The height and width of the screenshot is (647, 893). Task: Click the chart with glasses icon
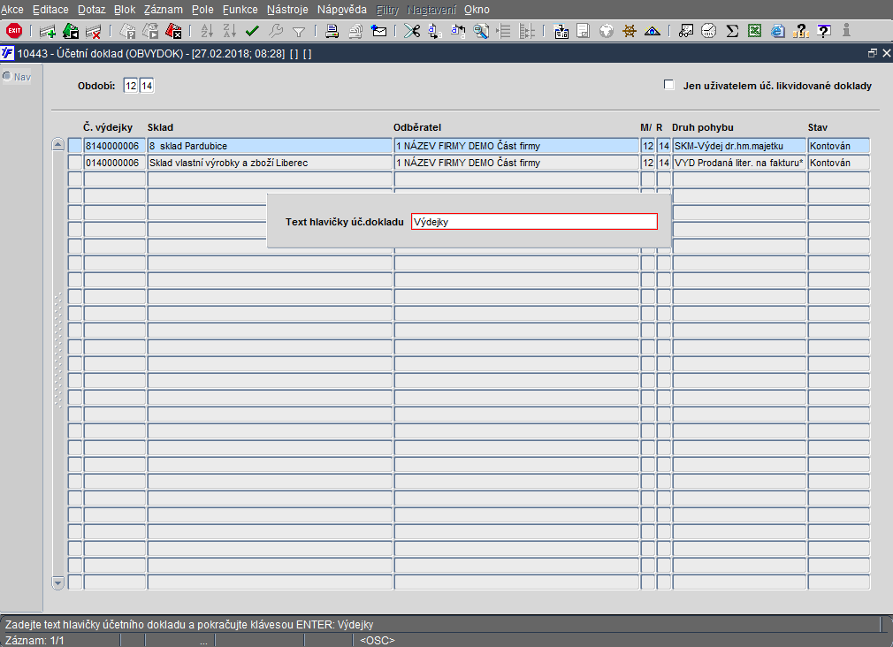686,31
